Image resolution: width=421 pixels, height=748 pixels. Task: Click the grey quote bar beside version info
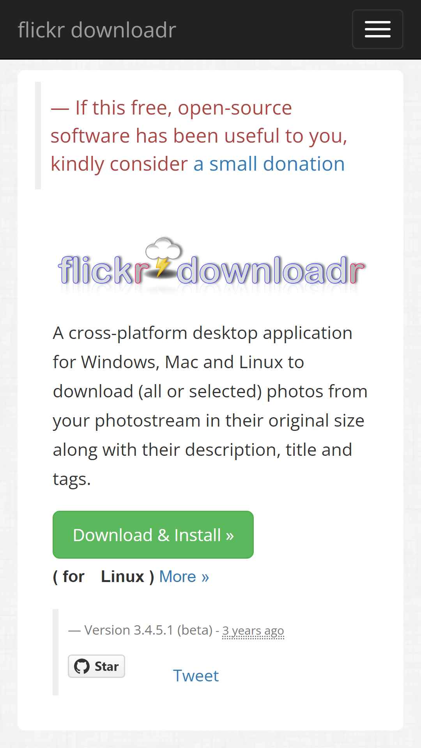[55, 652]
